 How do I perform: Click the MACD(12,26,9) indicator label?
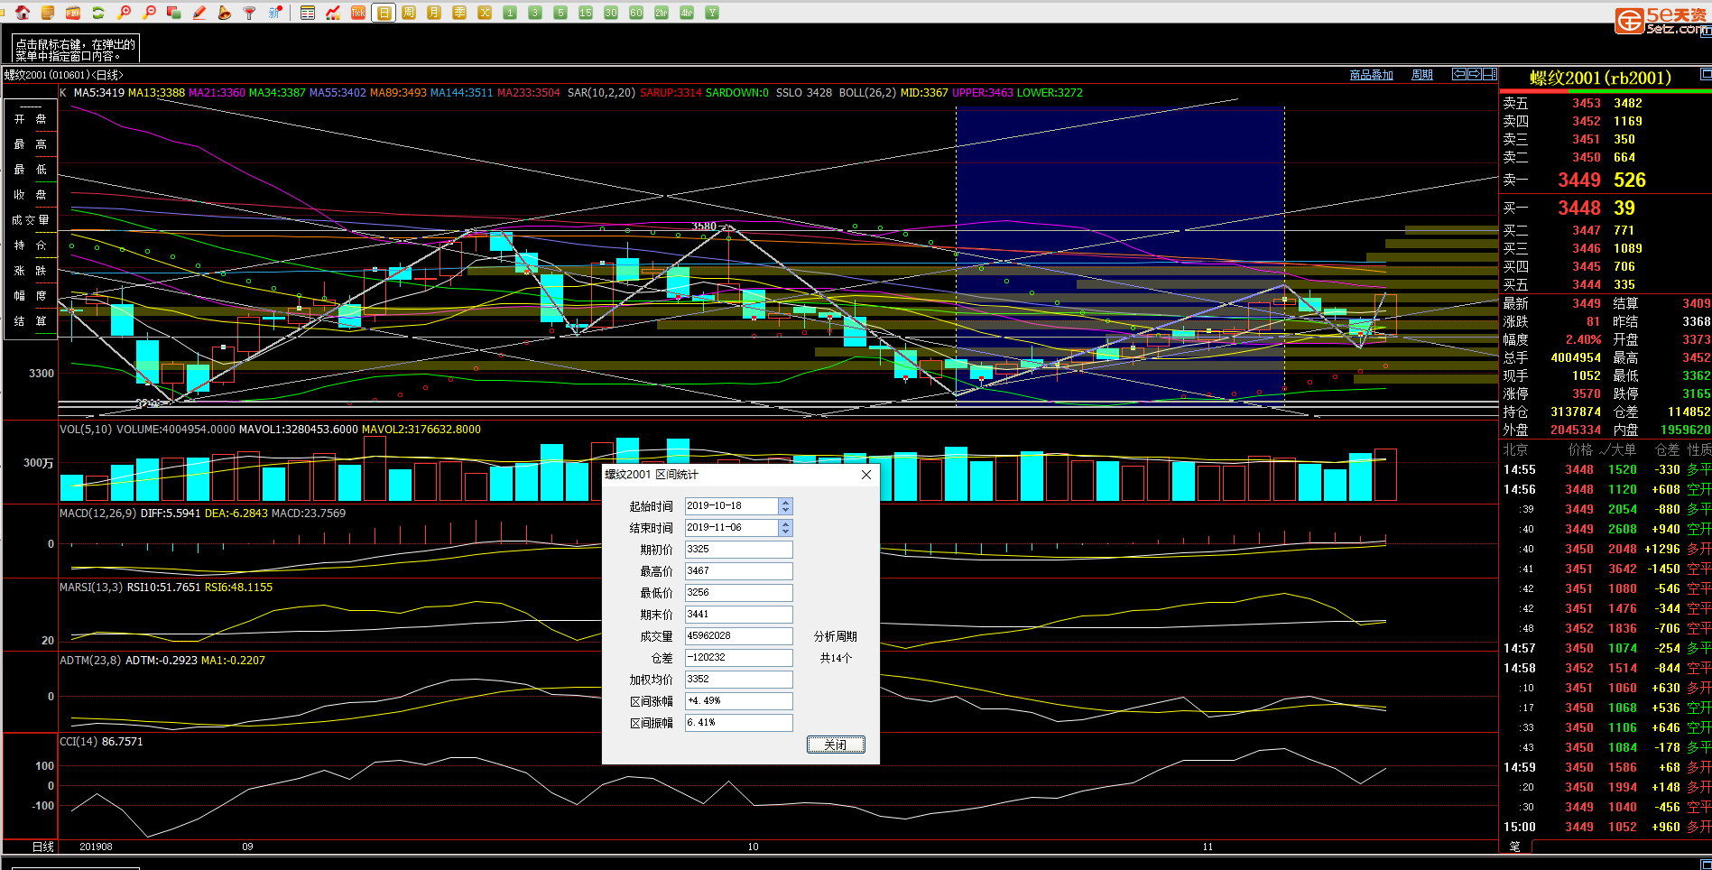98,514
